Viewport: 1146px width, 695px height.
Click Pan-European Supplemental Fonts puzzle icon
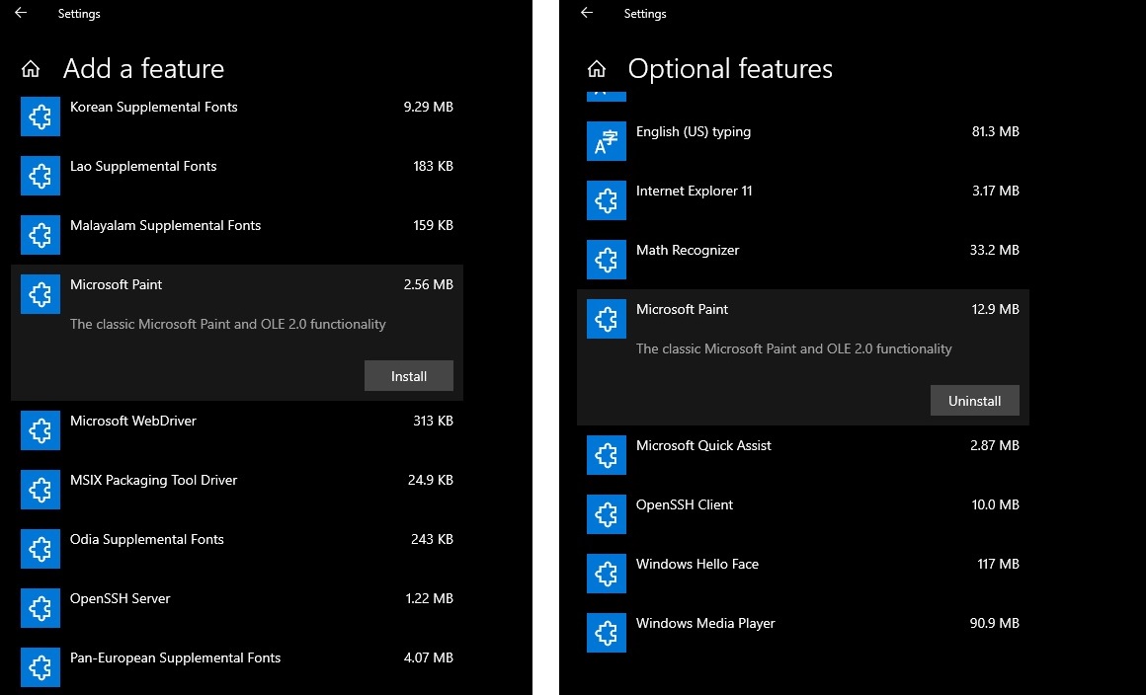[41, 667]
